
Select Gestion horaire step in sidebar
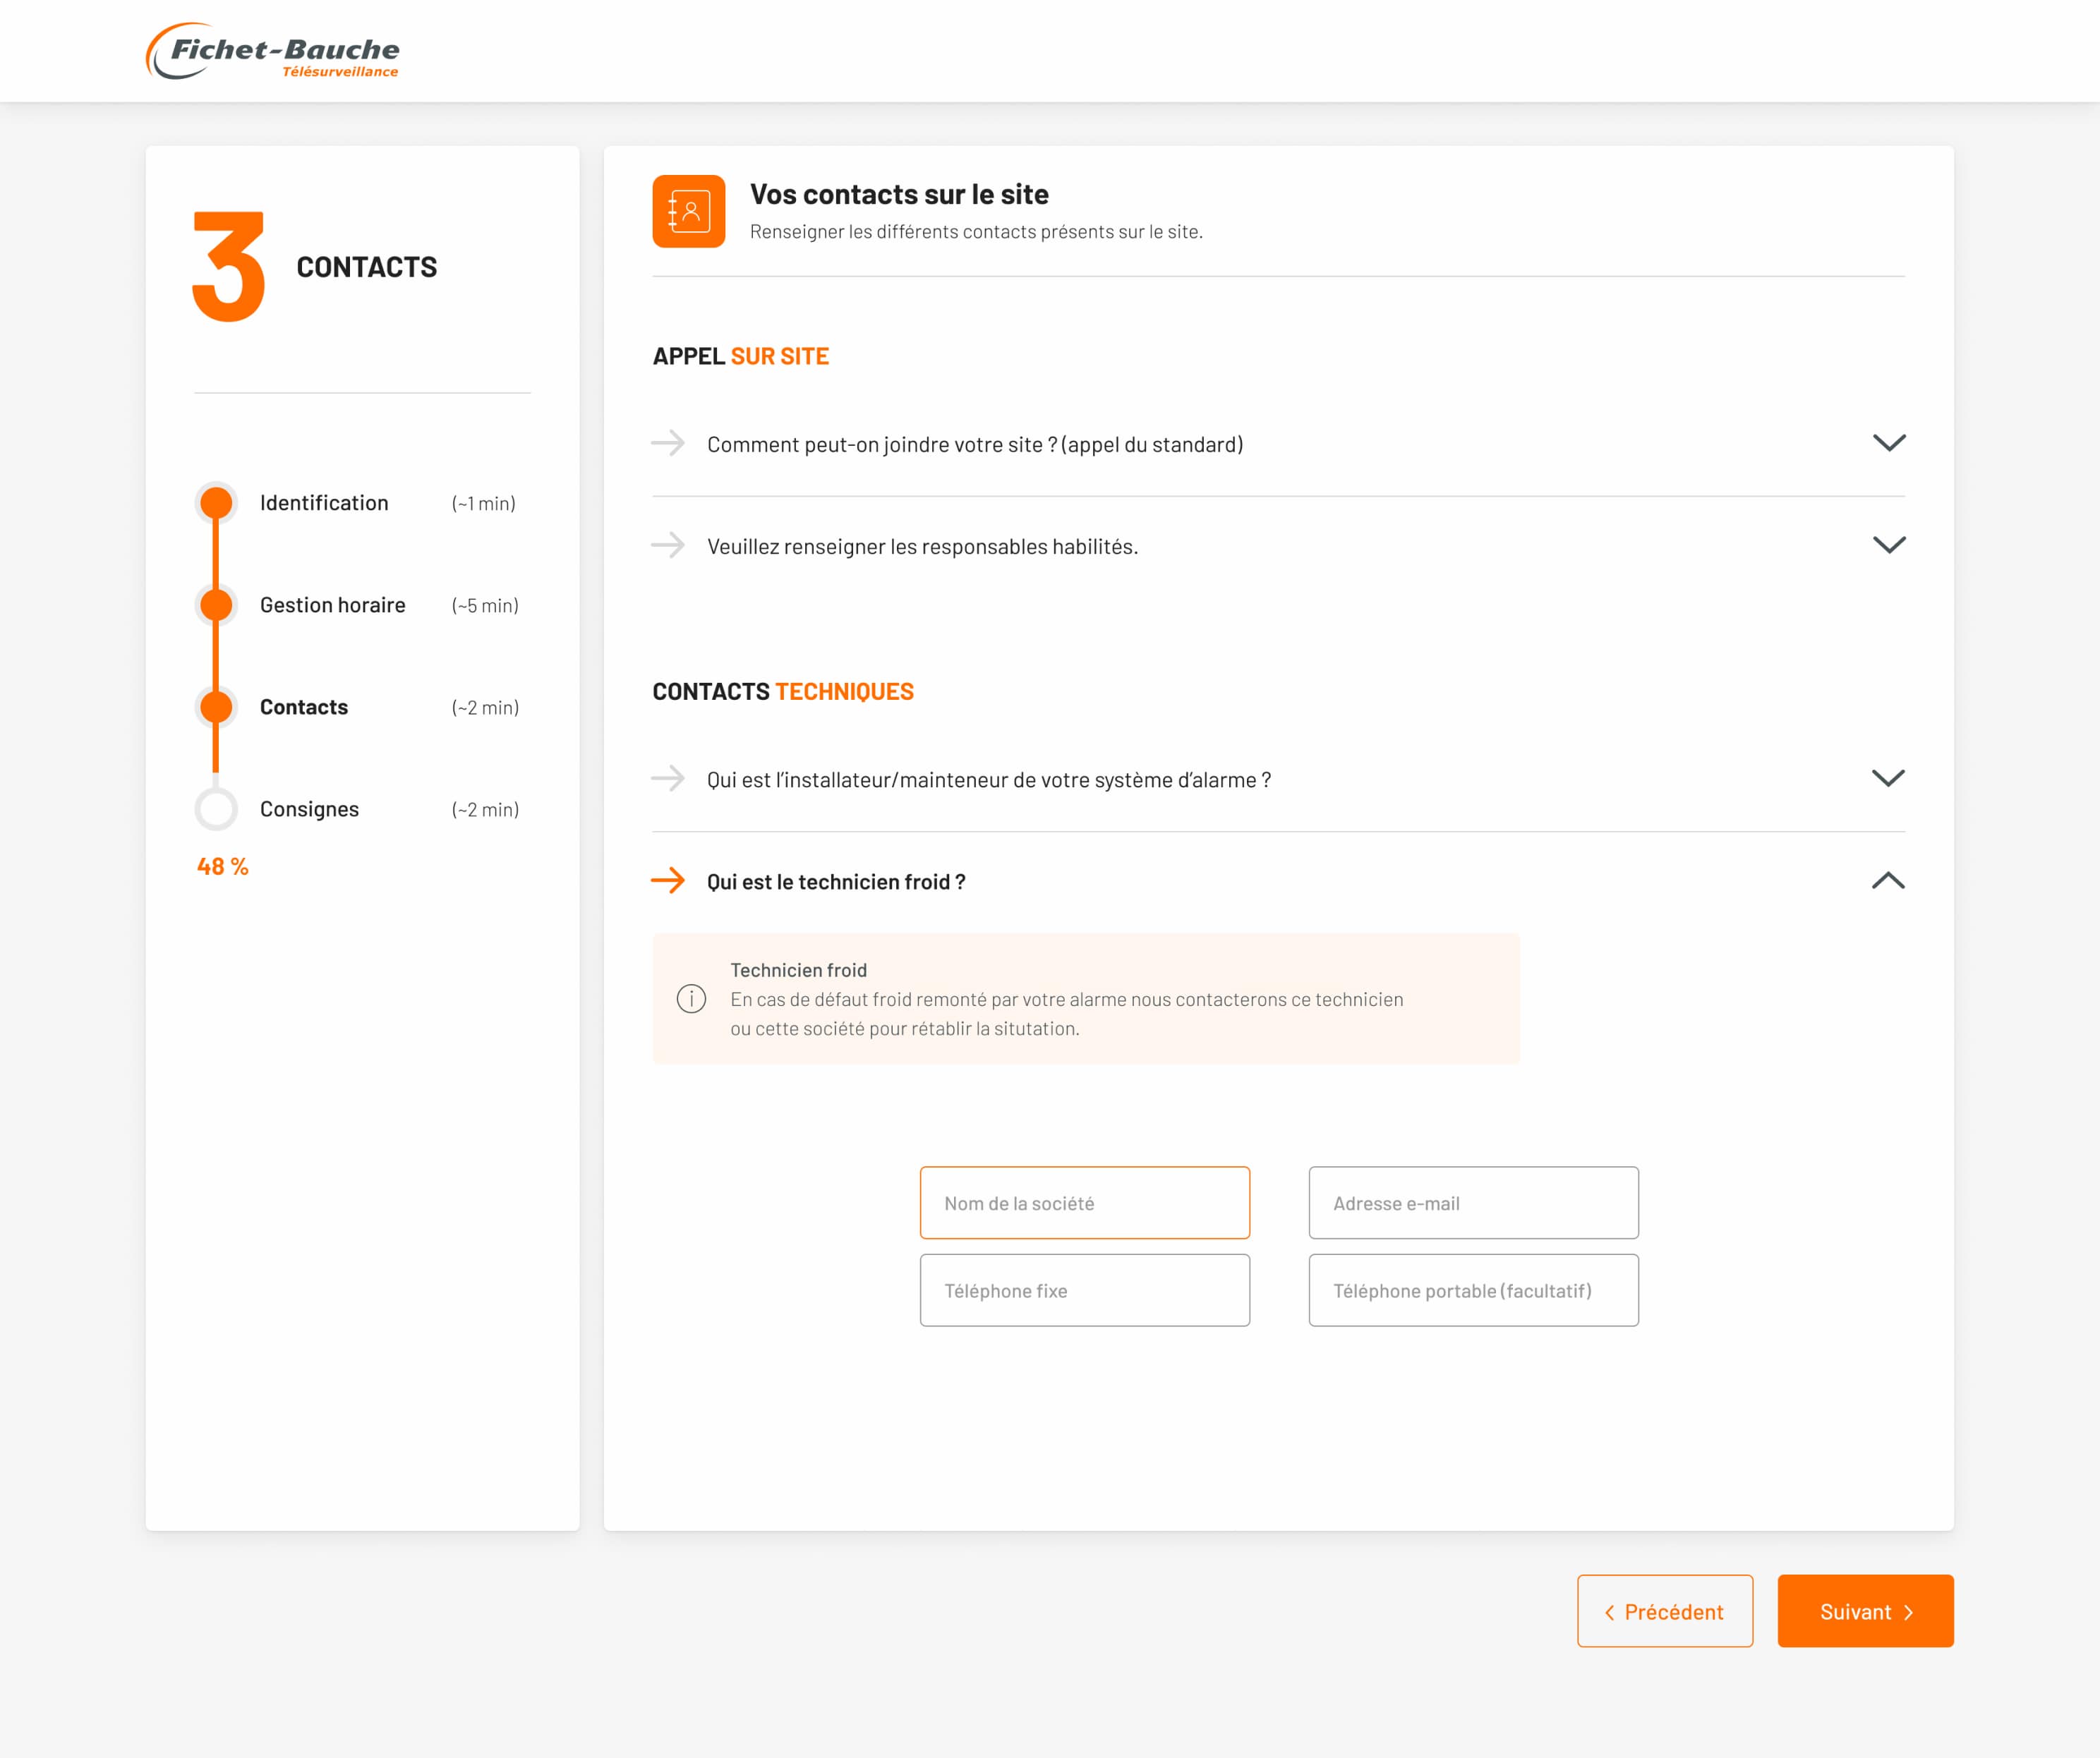click(x=332, y=605)
